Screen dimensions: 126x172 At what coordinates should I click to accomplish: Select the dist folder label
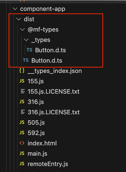[29, 19]
